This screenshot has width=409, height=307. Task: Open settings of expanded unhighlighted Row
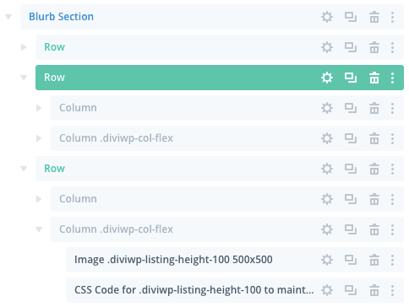(327, 169)
